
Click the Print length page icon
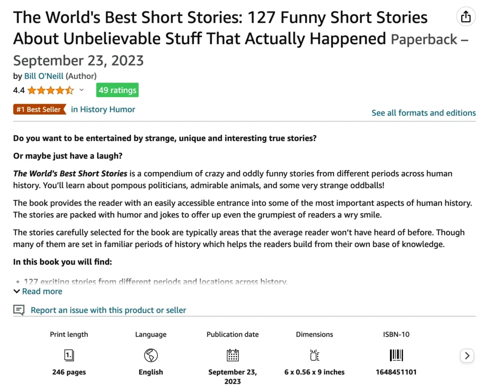69,355
